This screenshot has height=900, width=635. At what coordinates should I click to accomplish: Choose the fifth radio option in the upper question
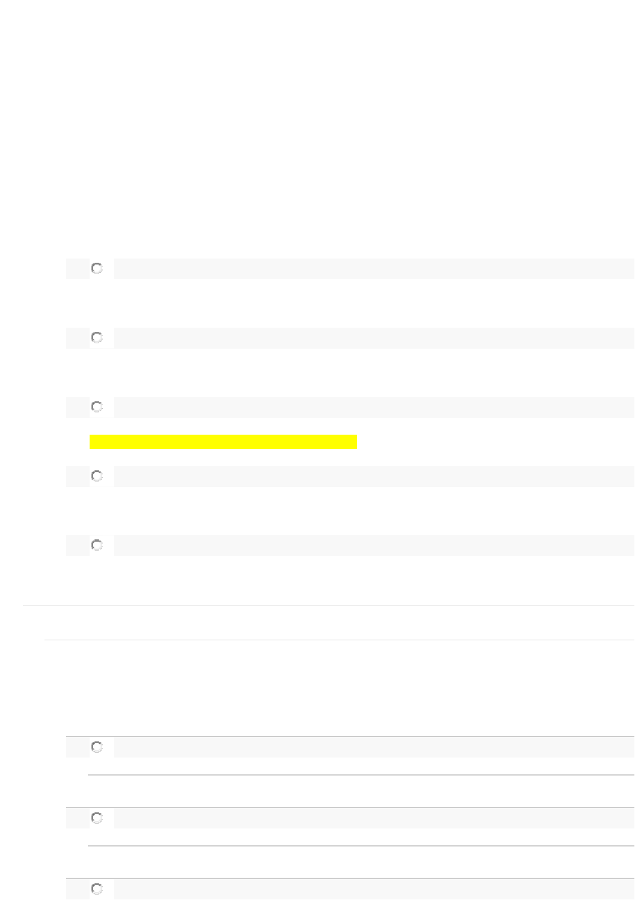(97, 545)
